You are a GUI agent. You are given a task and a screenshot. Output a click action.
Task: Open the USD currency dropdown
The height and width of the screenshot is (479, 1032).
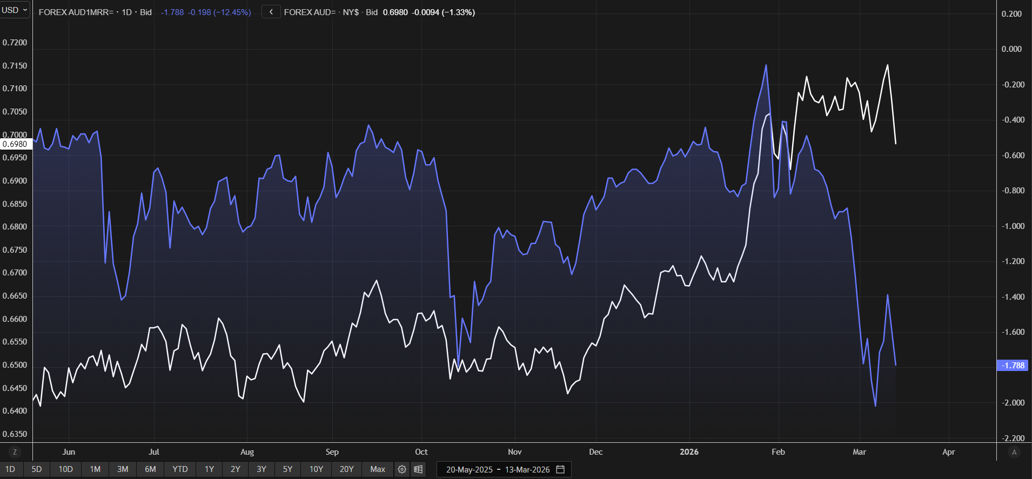click(x=15, y=10)
